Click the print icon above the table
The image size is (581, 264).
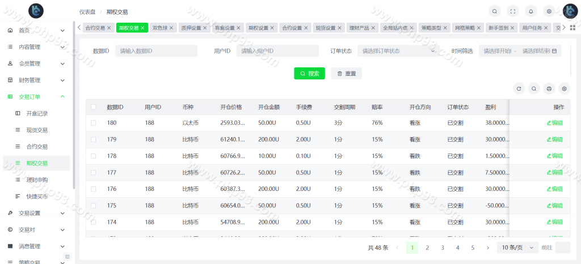coord(549,88)
